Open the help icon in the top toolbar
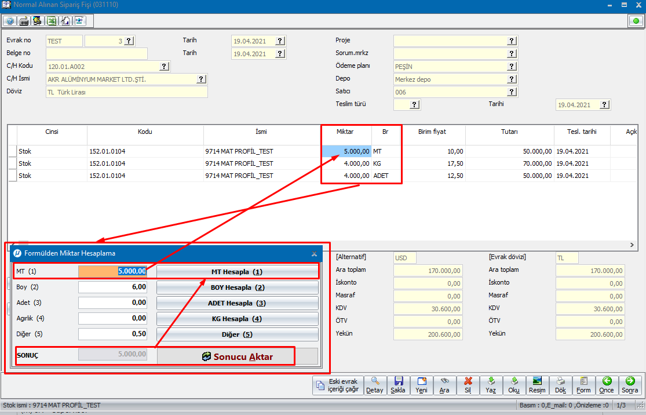The image size is (646, 415). click(10, 21)
